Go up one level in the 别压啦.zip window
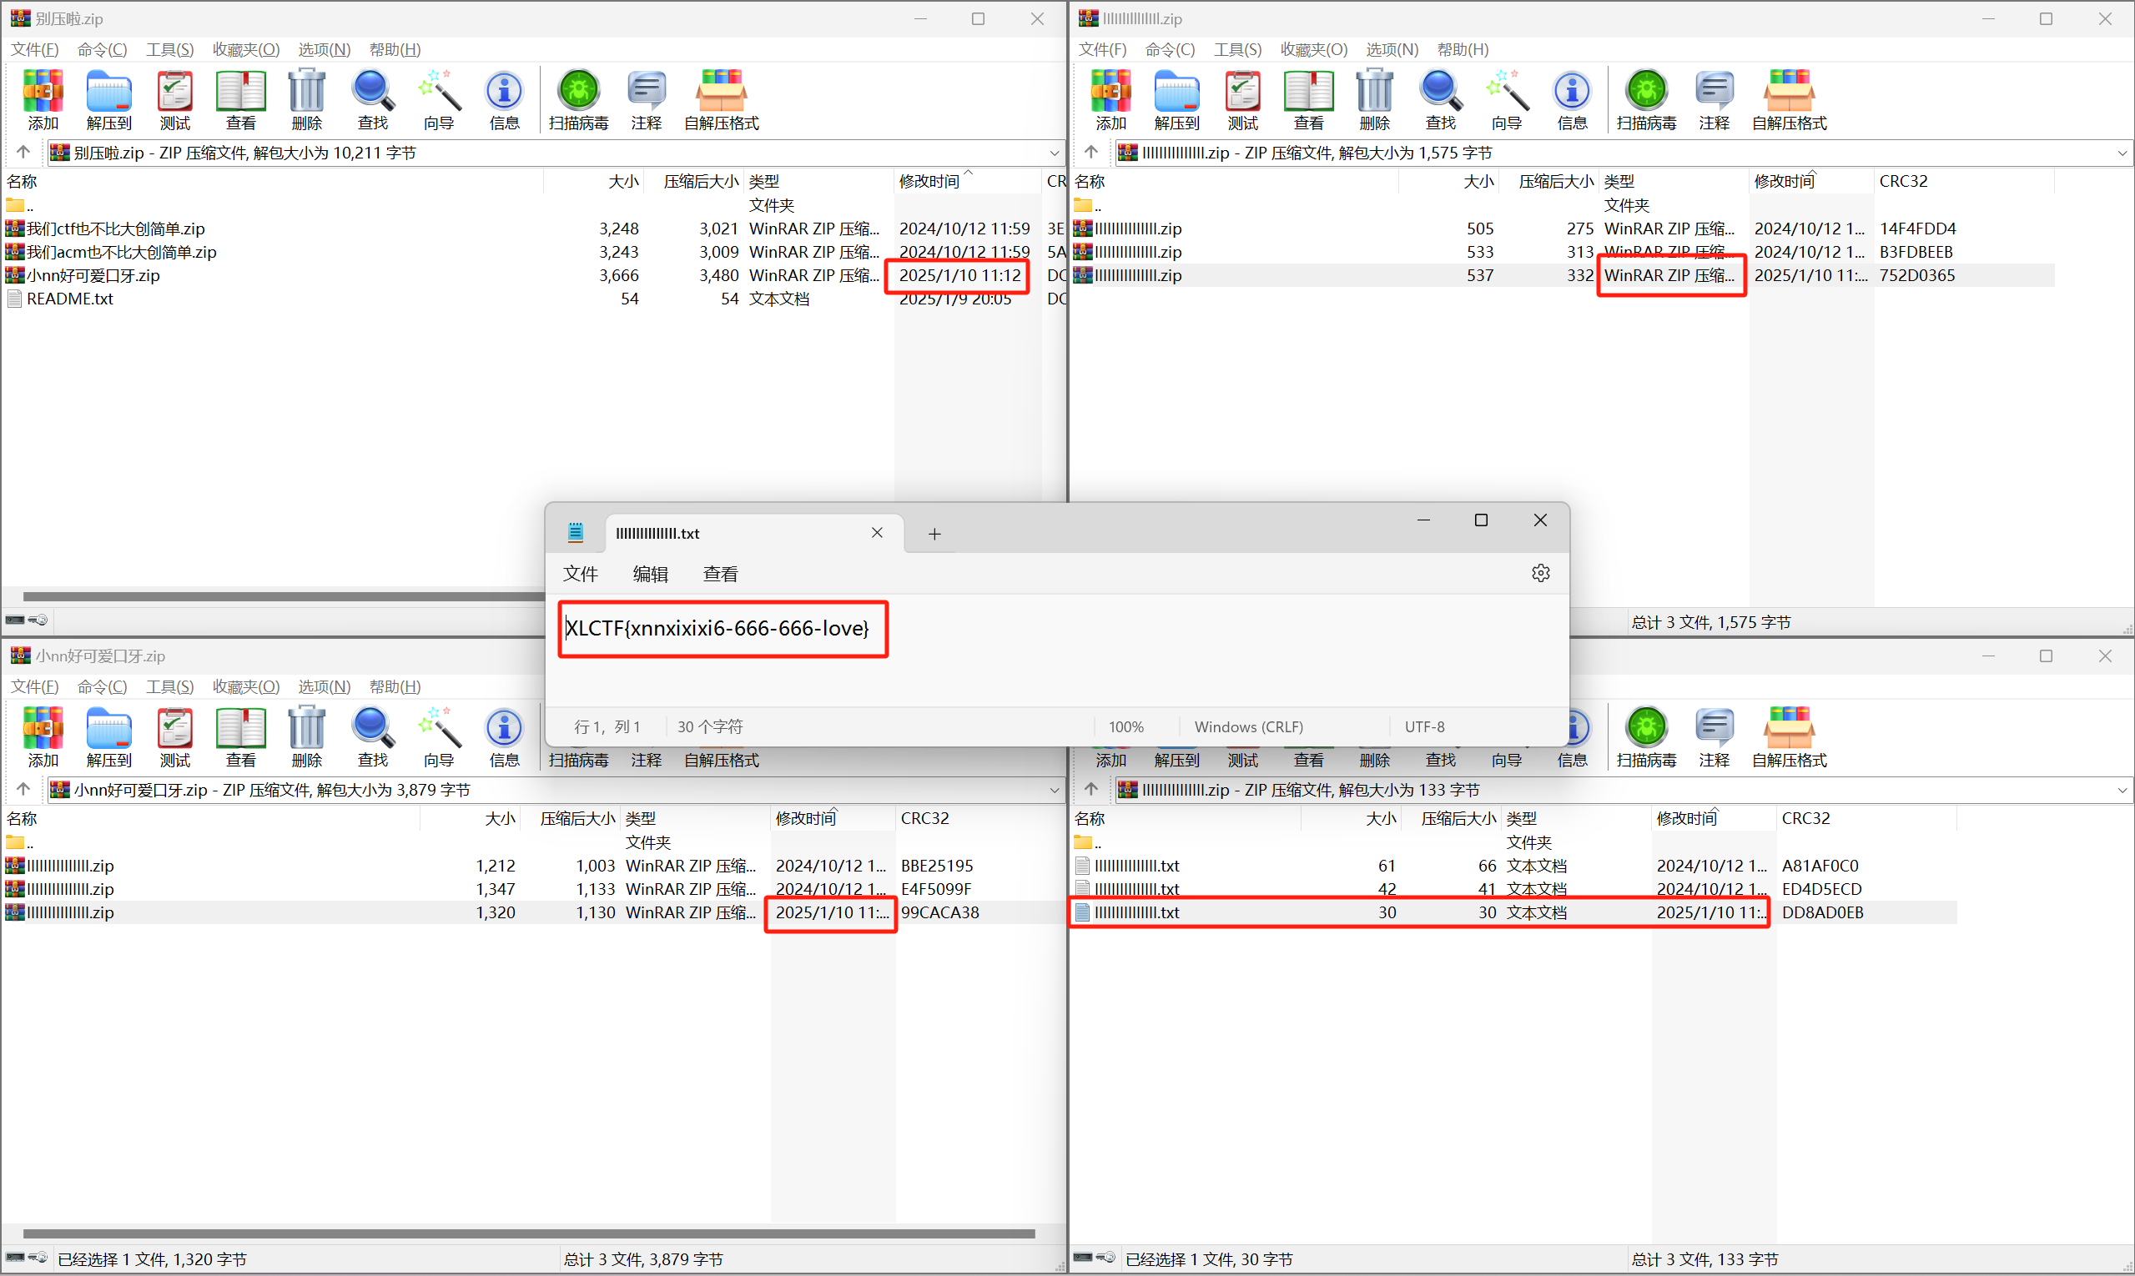The image size is (2135, 1276). pos(23,152)
